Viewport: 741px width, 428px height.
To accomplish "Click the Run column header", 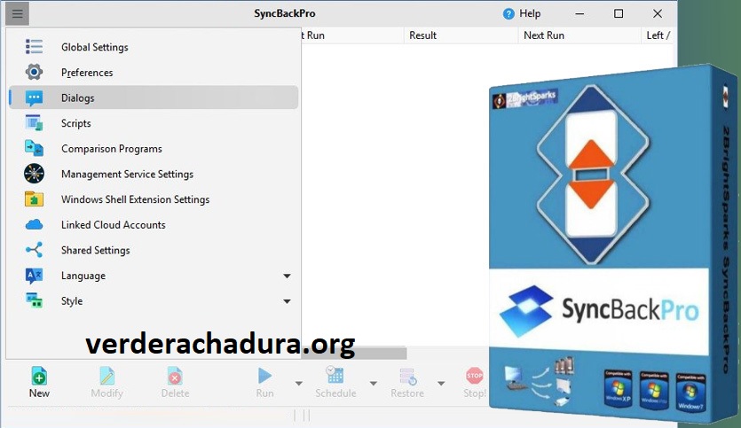I will point(352,35).
